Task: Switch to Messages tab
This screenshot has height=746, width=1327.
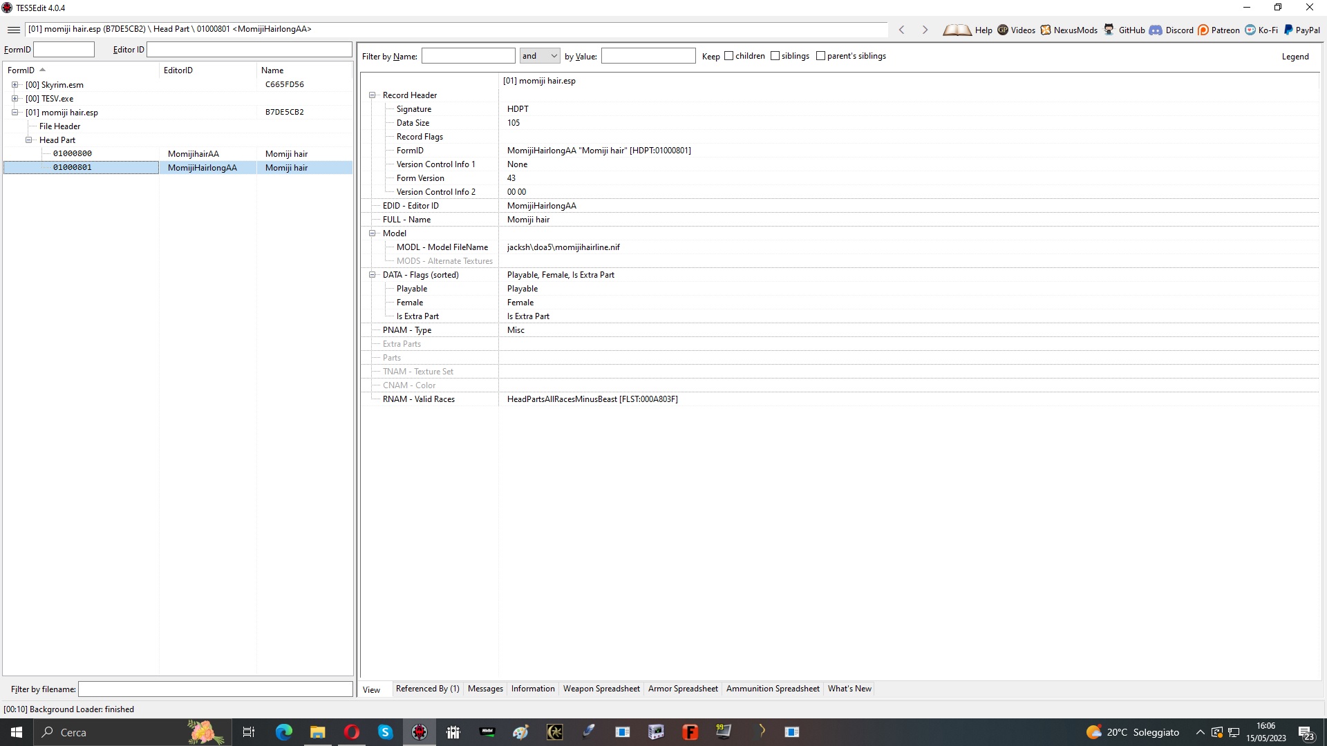Action: click(485, 689)
